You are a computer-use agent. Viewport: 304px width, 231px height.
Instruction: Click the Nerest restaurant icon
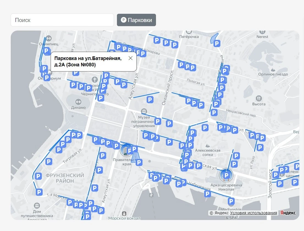point(262,32)
